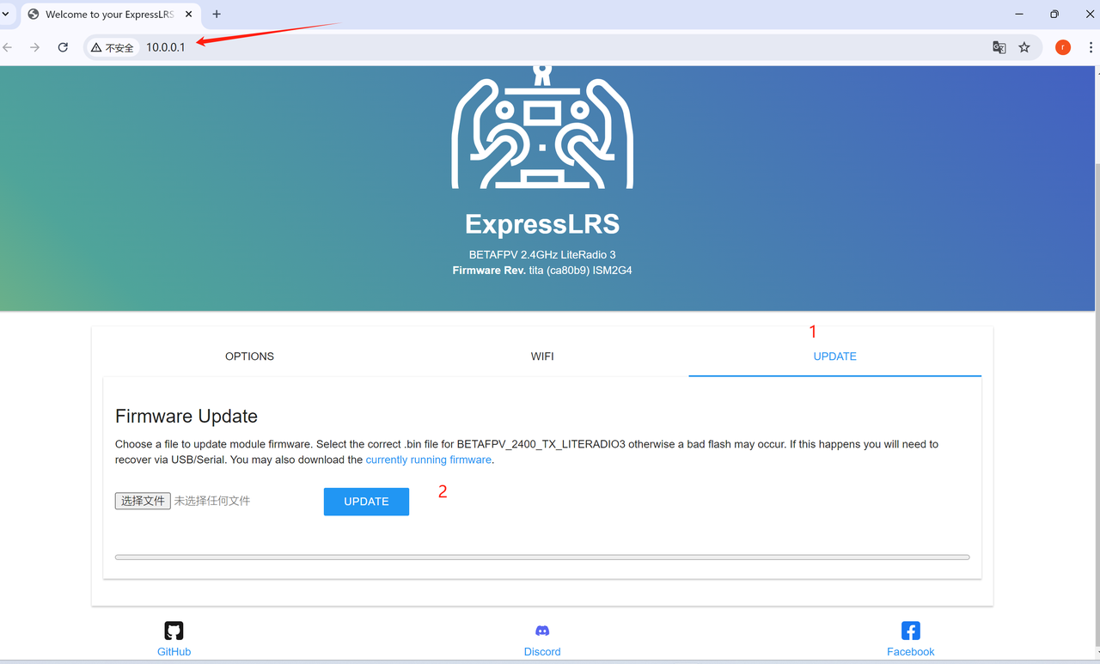Bookmark this page with the star icon
The image size is (1100, 664).
point(1024,47)
